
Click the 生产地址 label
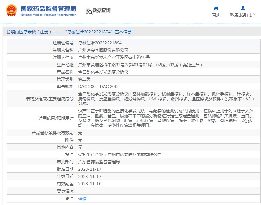[65, 65]
